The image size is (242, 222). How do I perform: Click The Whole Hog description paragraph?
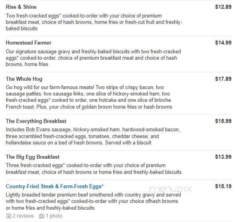tap(89, 97)
